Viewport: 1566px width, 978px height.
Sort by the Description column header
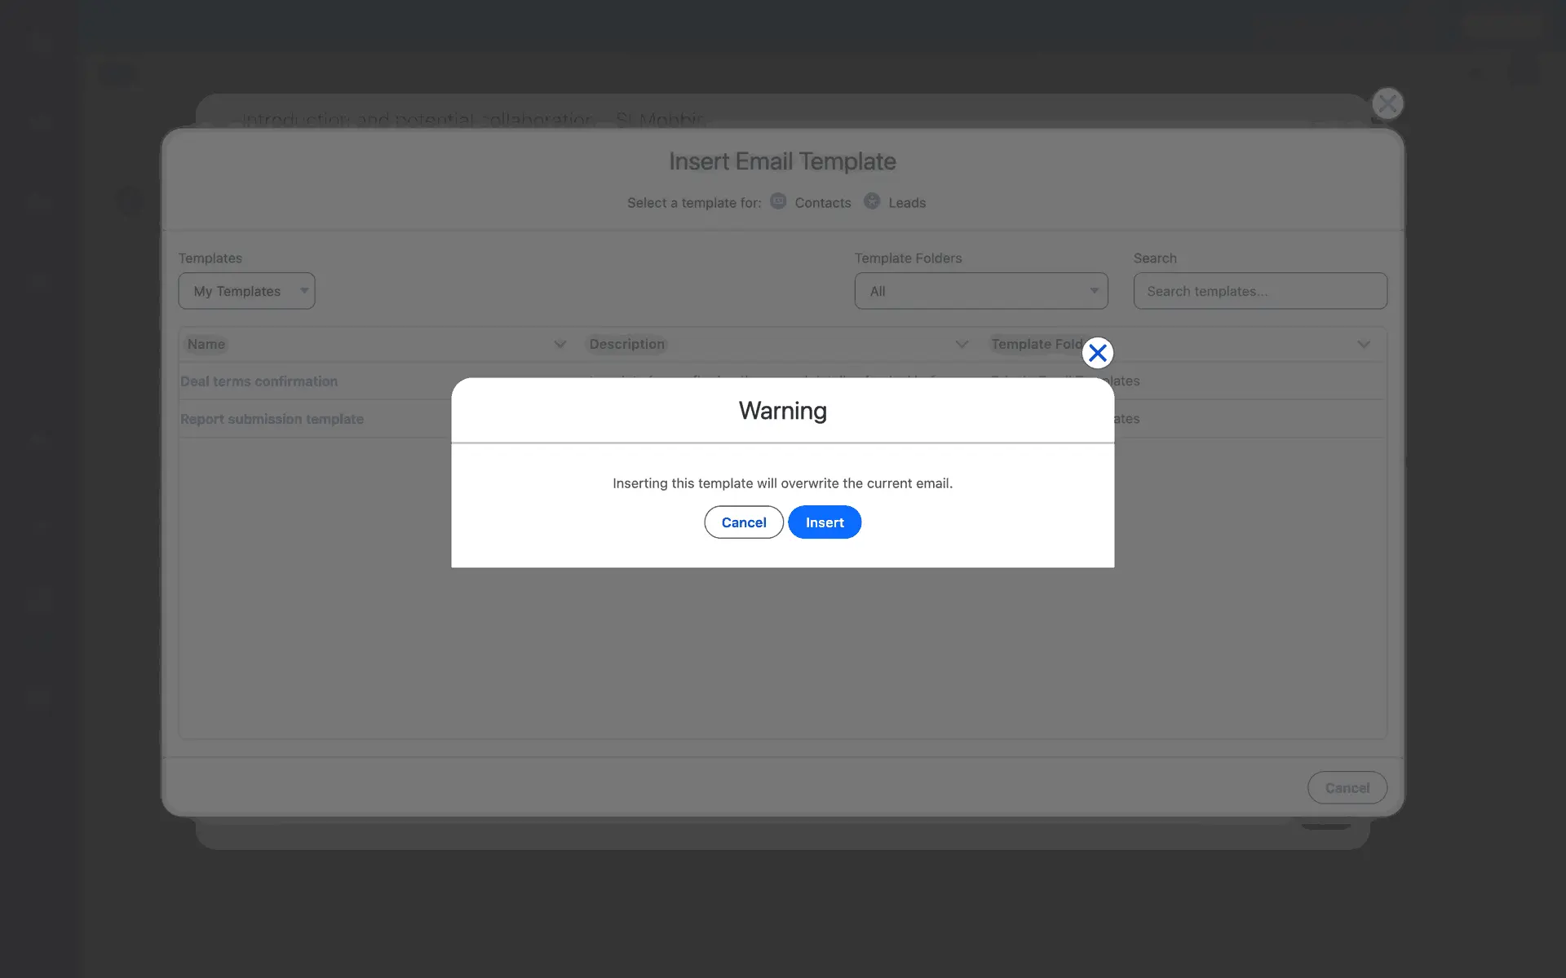click(626, 344)
